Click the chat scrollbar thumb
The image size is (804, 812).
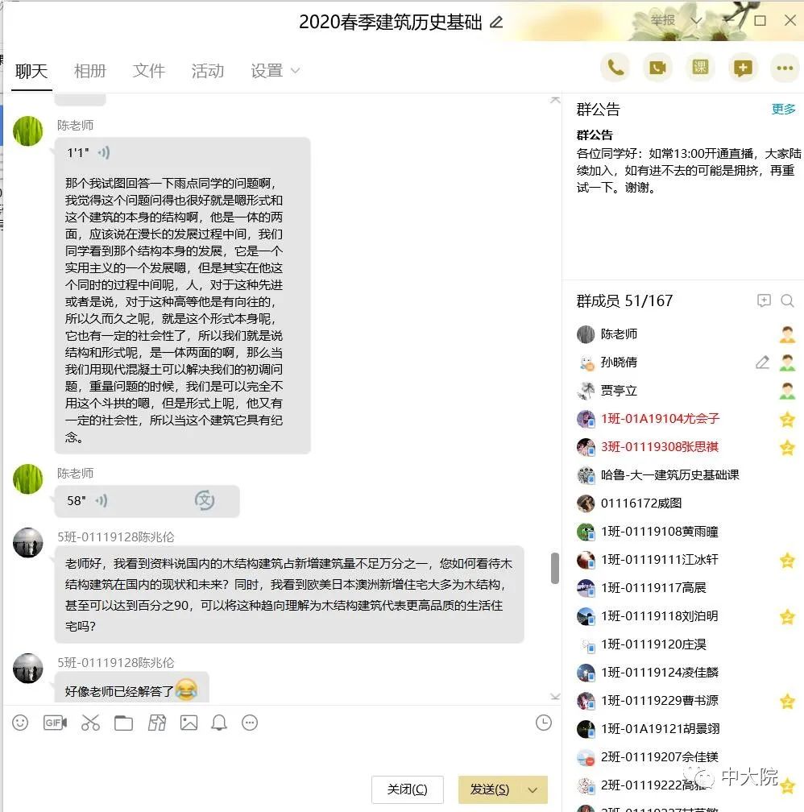(x=555, y=568)
